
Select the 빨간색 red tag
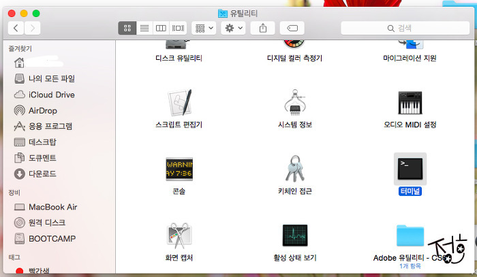(x=33, y=270)
